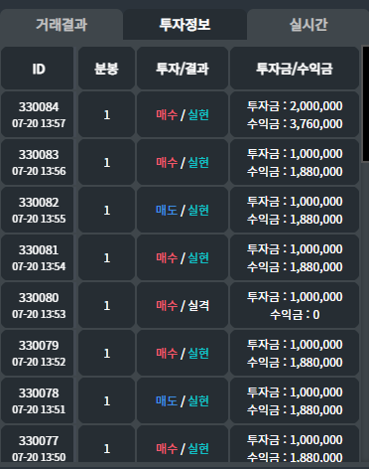Open the 투자정보 tab
The image size is (369, 469).
184,25
